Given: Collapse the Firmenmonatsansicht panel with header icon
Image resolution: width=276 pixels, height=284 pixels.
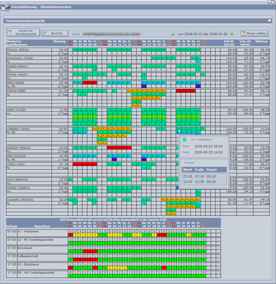Looking at the screenshot, I should click(270, 21).
